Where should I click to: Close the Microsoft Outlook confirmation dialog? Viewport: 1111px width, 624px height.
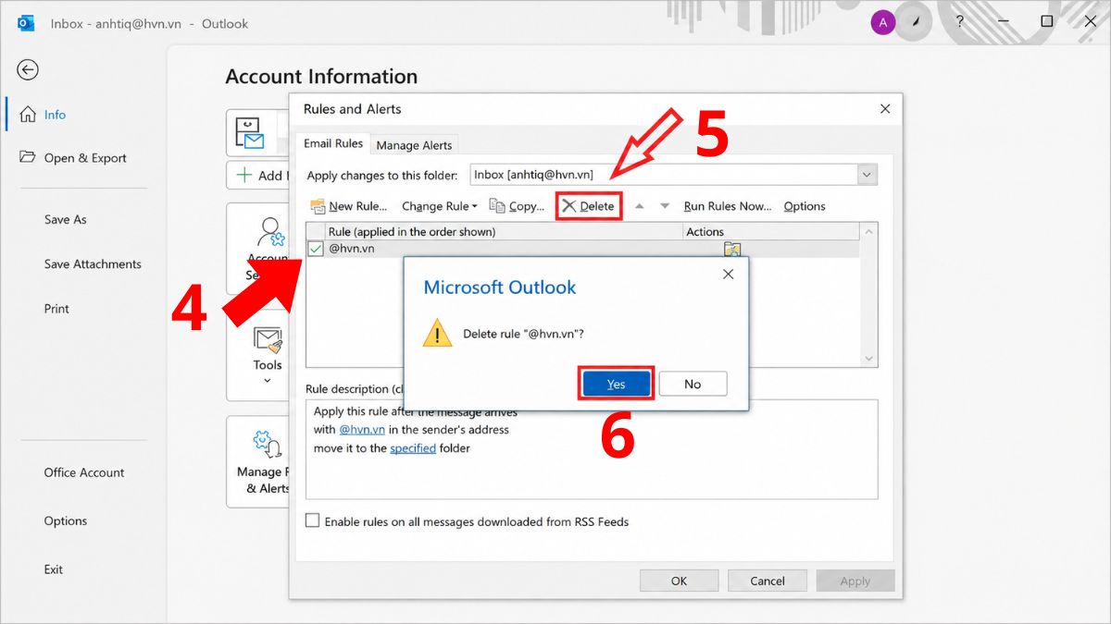pyautogui.click(x=728, y=275)
